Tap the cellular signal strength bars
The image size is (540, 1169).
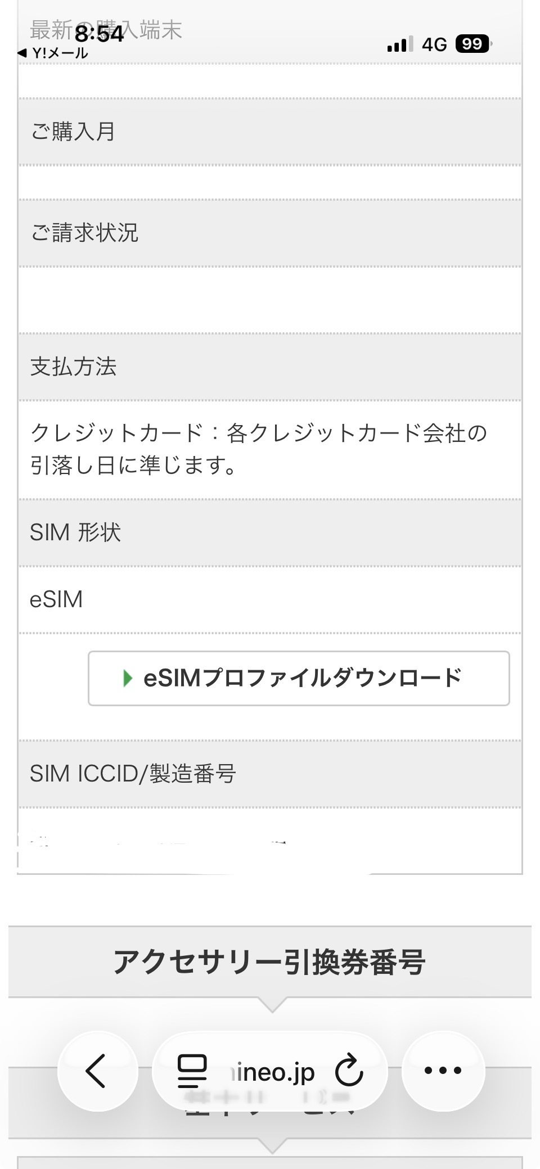[x=399, y=44]
